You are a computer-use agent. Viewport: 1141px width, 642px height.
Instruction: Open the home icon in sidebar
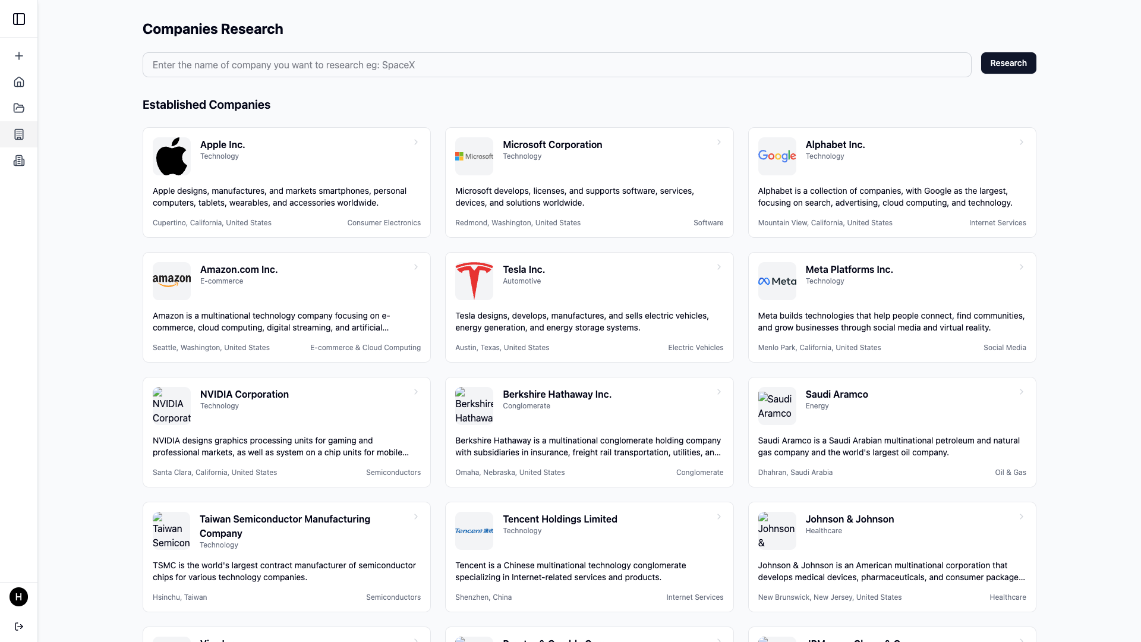point(19,82)
